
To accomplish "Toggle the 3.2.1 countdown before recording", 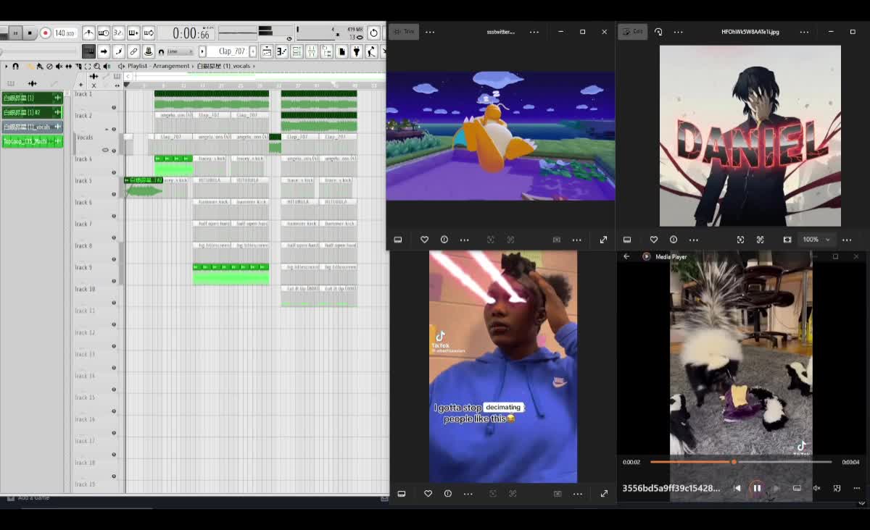I will pos(118,33).
